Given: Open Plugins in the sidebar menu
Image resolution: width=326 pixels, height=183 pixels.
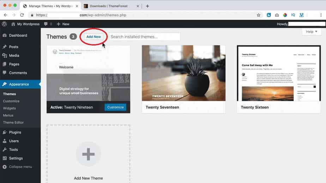Looking at the screenshot, I should (15, 132).
